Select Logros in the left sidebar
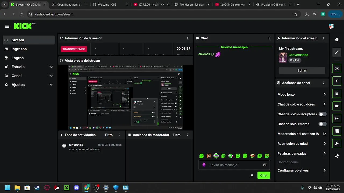The height and width of the screenshot is (193, 344). point(29,58)
